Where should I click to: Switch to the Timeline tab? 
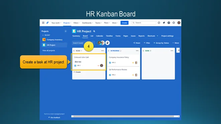click(109, 36)
